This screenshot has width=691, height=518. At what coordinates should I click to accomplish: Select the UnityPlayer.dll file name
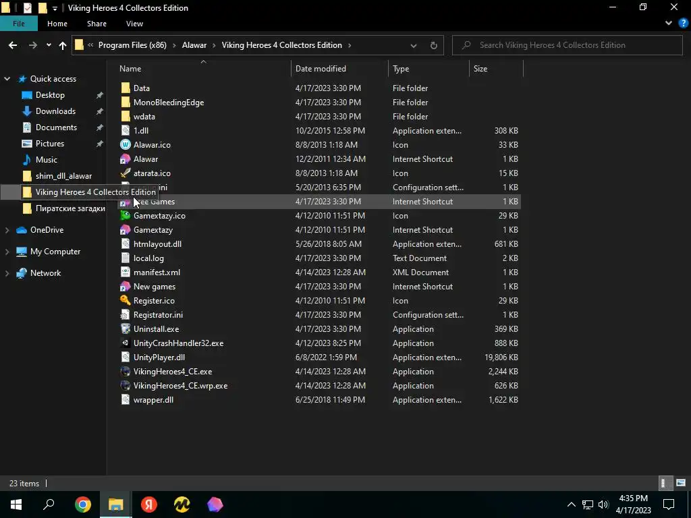tap(159, 357)
